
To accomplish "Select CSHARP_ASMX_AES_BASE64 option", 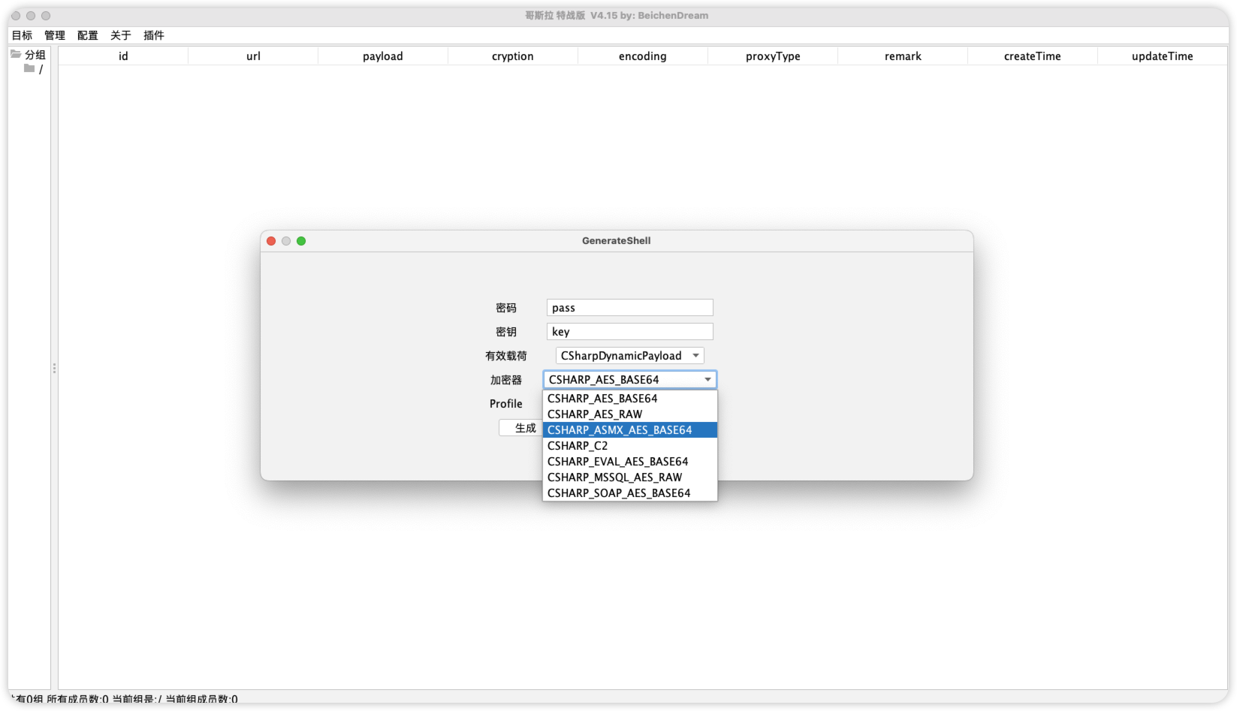I will tap(620, 430).
